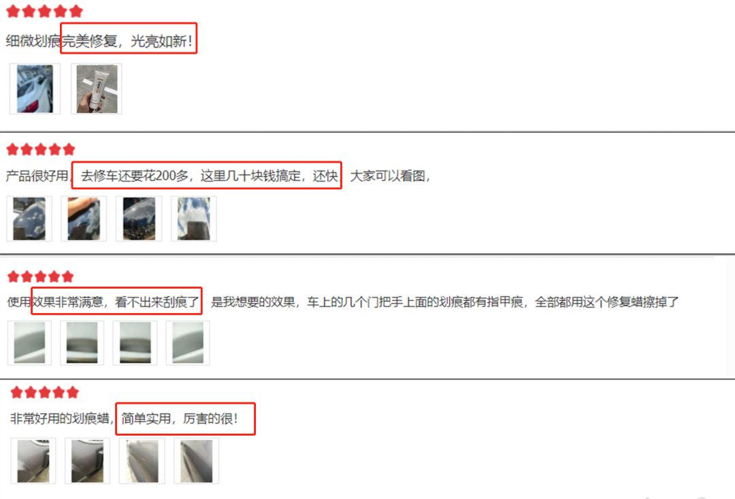The height and width of the screenshot is (499, 735).
Task: Click review text '简单实用，厉害的很'
Action: click(180, 419)
